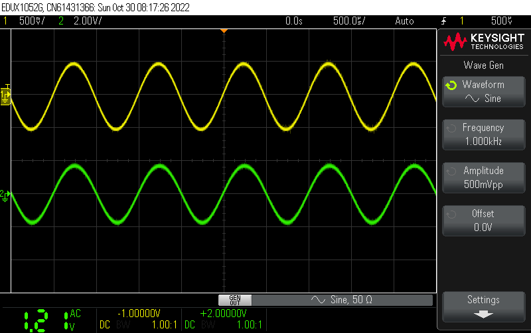Click the Keysight Technologies logo

[x=483, y=43]
